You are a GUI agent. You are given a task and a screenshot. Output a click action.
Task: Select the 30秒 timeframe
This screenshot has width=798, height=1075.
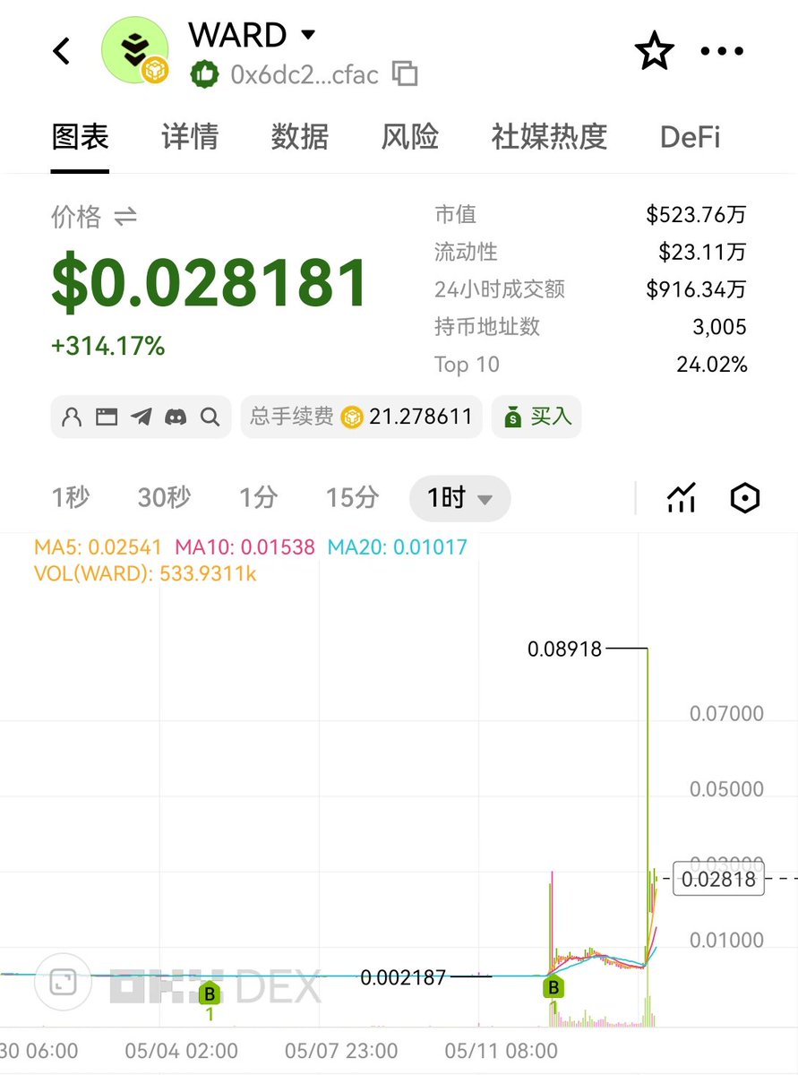pos(164,497)
